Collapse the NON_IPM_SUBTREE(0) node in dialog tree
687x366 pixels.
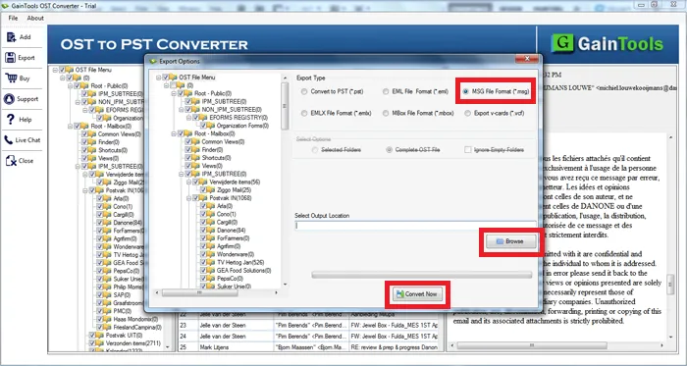point(182,110)
